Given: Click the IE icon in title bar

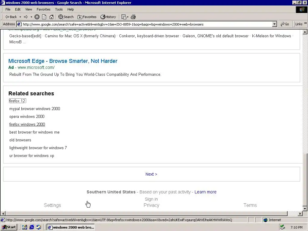Looking at the screenshot, I should pyautogui.click(x=3, y=2).
